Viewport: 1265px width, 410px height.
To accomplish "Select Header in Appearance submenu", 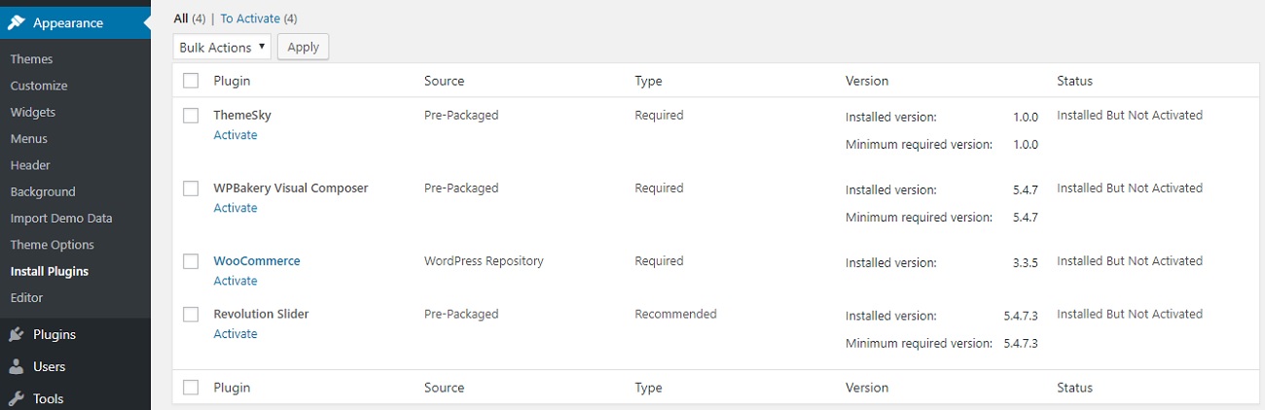I will (30, 165).
